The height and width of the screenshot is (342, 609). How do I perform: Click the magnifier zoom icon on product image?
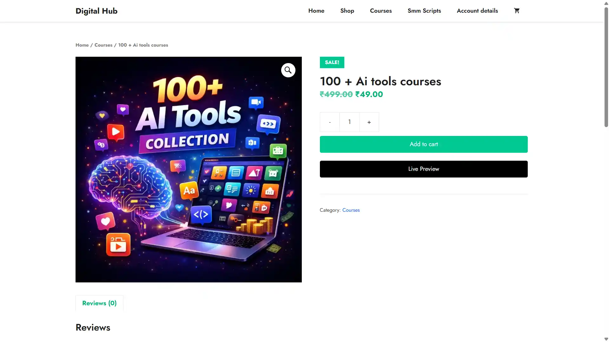pos(288,70)
